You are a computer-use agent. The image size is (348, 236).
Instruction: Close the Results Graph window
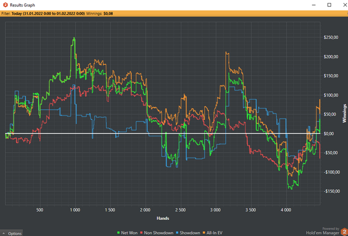click(x=345, y=5)
